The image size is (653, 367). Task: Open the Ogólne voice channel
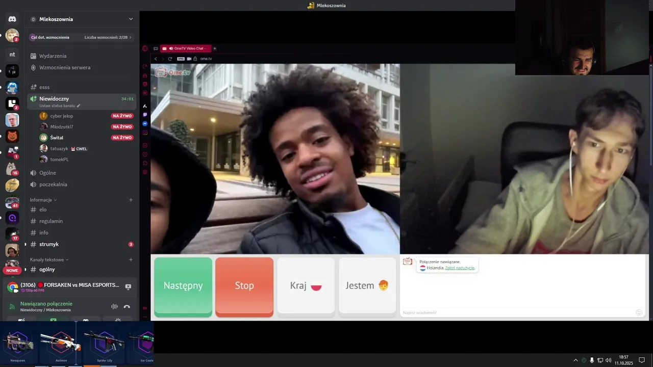82,173
